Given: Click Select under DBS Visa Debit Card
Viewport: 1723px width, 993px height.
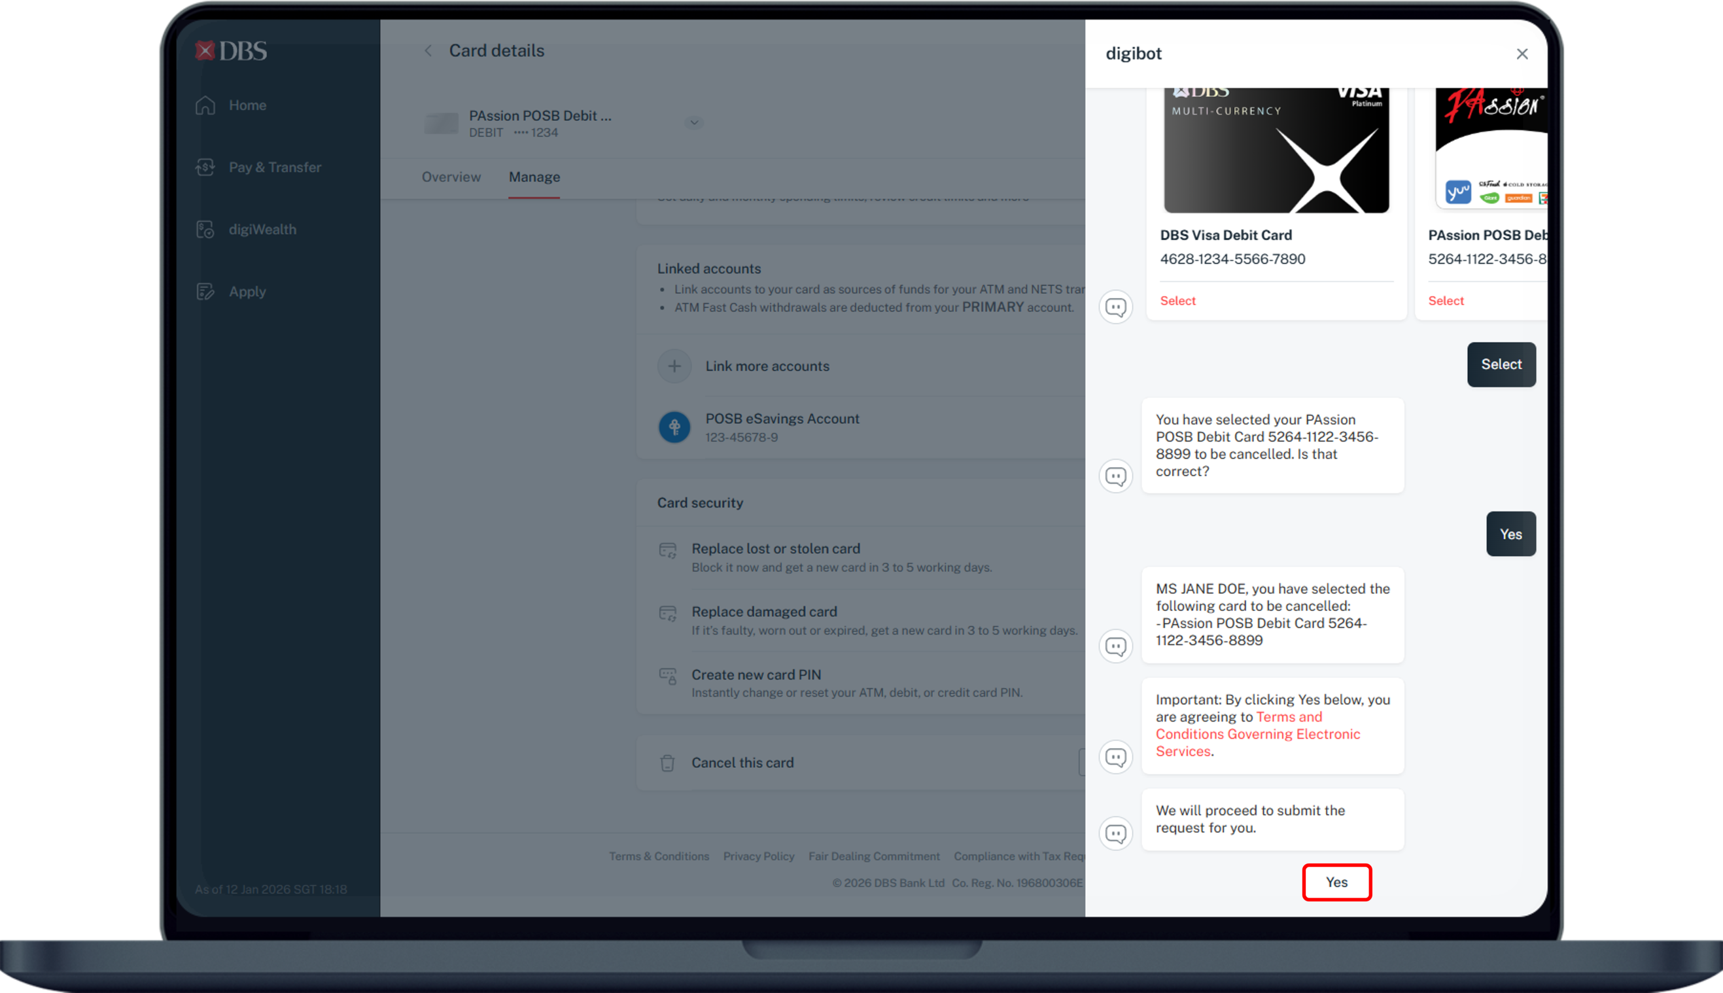Looking at the screenshot, I should (x=1177, y=301).
